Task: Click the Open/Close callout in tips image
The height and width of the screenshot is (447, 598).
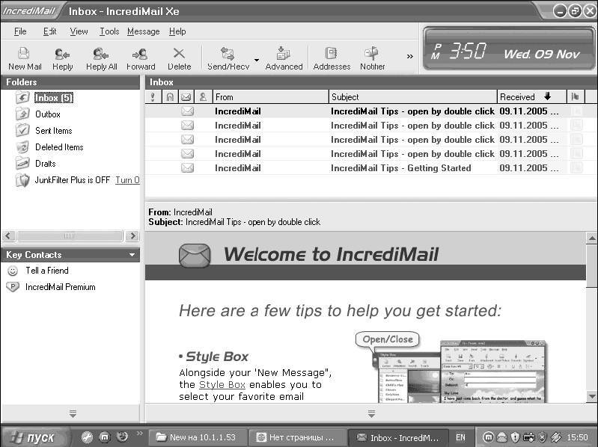Action: tap(388, 339)
